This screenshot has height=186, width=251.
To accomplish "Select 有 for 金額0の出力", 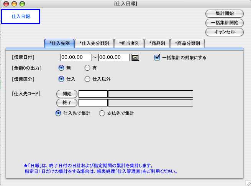I will click(x=87, y=68).
